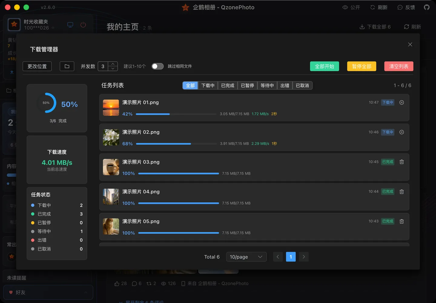The height and width of the screenshot is (303, 436).
Task: Decrease the 并发数 stepper value
Action: click(x=113, y=69)
